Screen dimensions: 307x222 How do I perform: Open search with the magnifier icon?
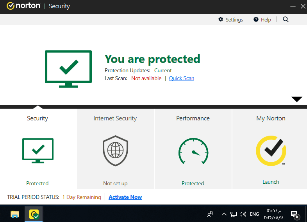click(286, 20)
